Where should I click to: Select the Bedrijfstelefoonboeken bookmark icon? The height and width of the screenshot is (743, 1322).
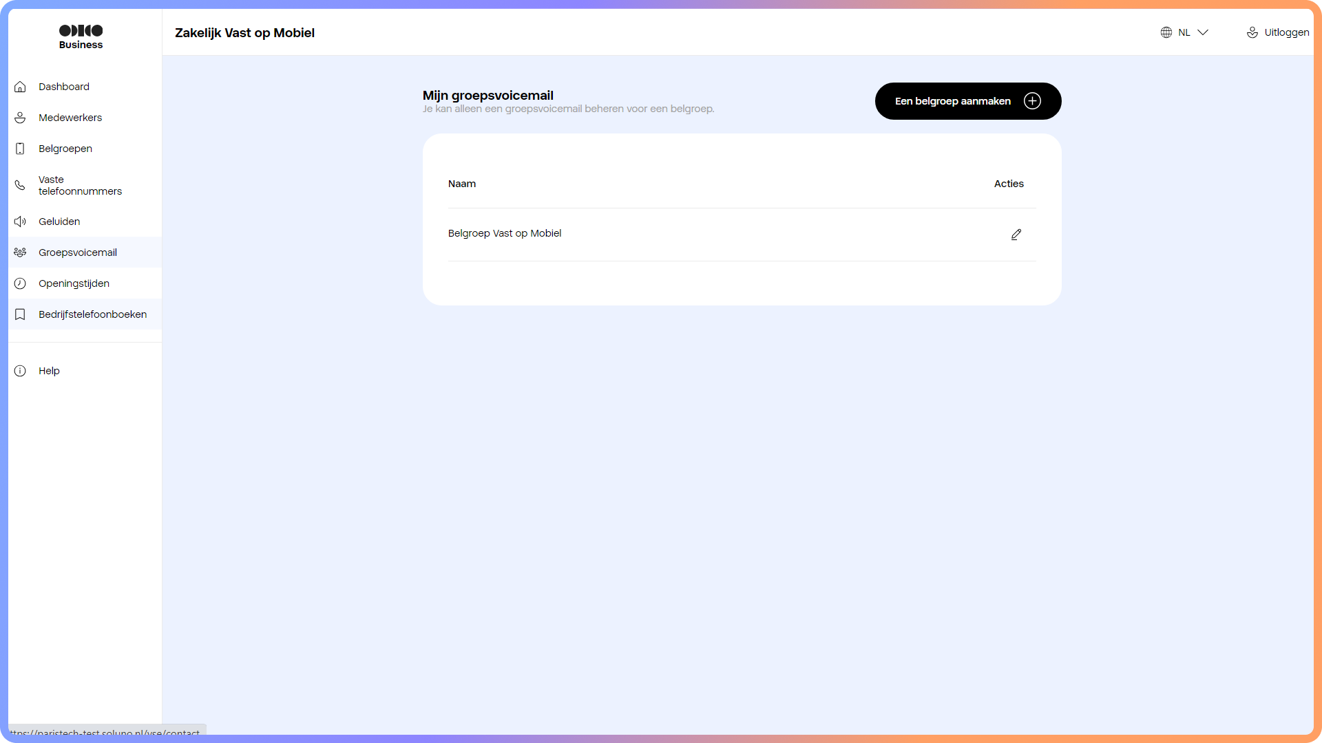click(20, 314)
